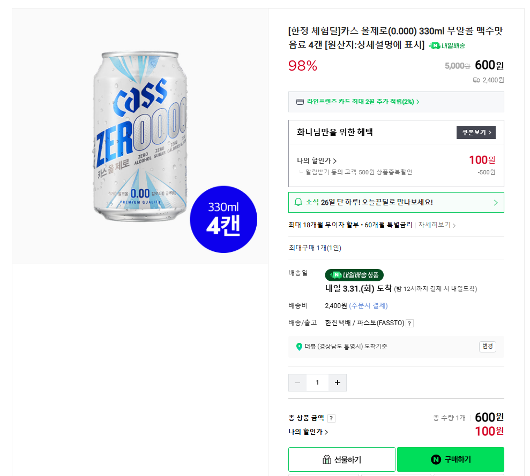This screenshot has height=476, width=530.
Task: Increase quantity with the plus button
Action: 337,382
